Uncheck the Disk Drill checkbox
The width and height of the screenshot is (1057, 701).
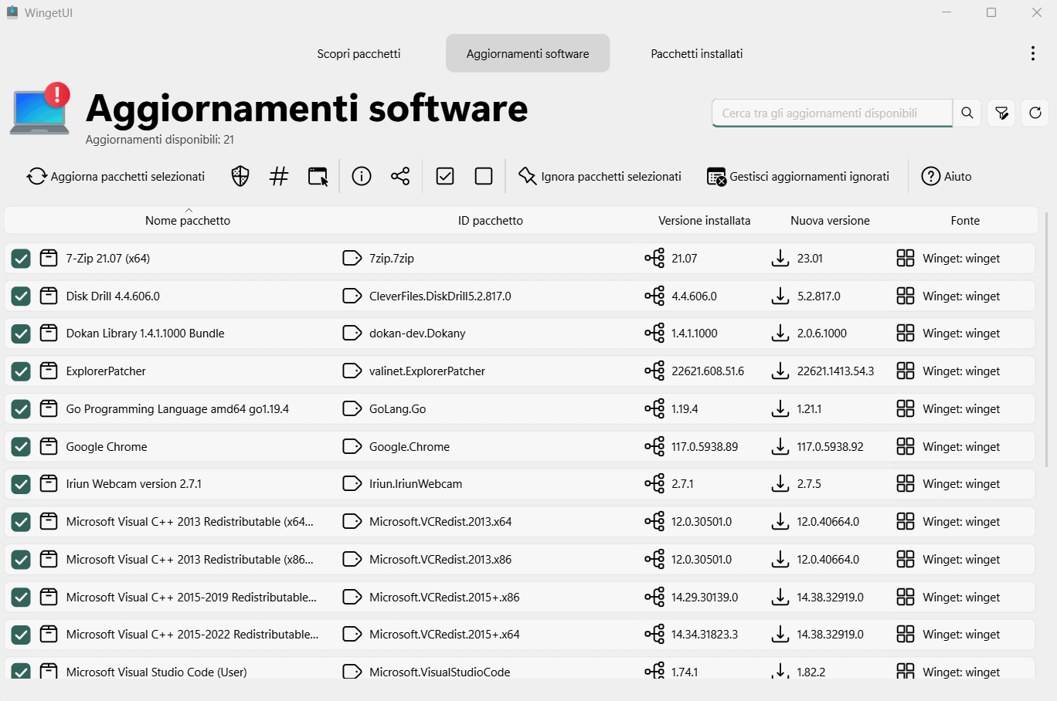point(21,296)
